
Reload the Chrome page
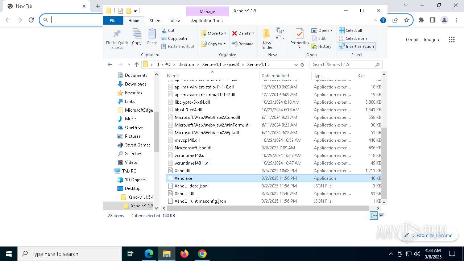[x=31, y=20]
